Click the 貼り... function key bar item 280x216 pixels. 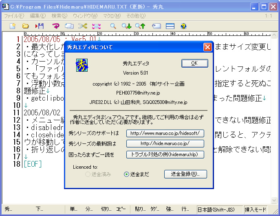[x=140, y=209]
